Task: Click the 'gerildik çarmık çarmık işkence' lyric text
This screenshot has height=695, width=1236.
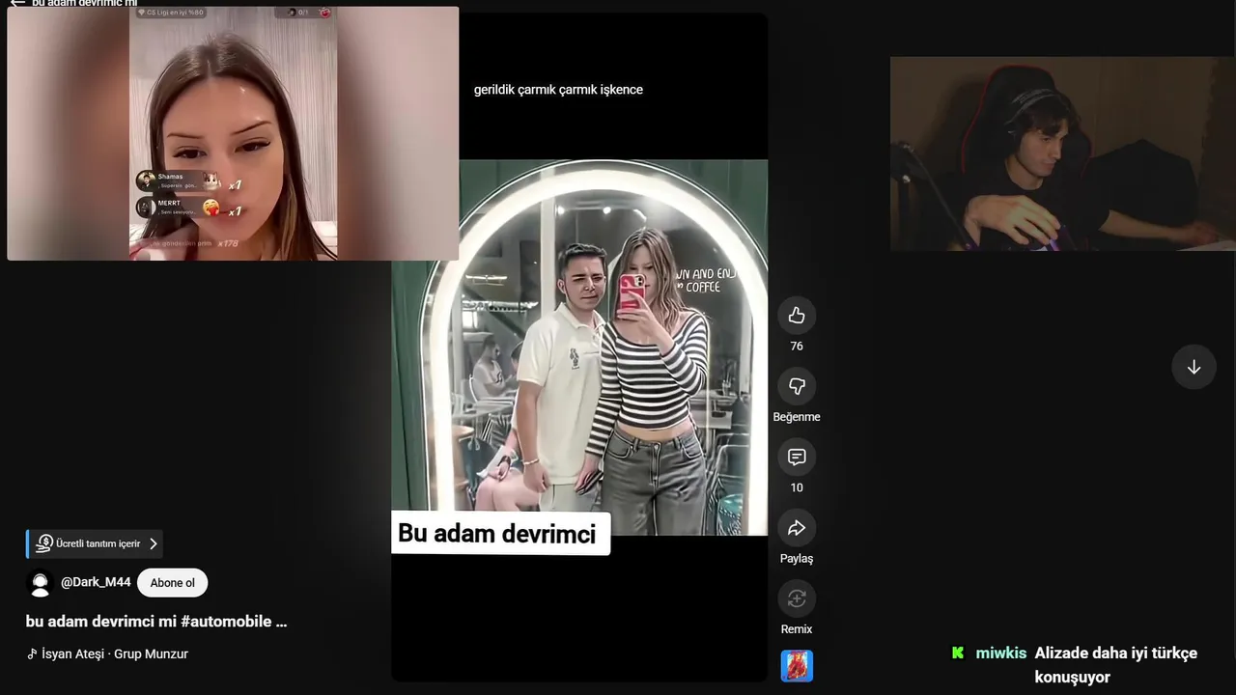Action: (x=558, y=90)
